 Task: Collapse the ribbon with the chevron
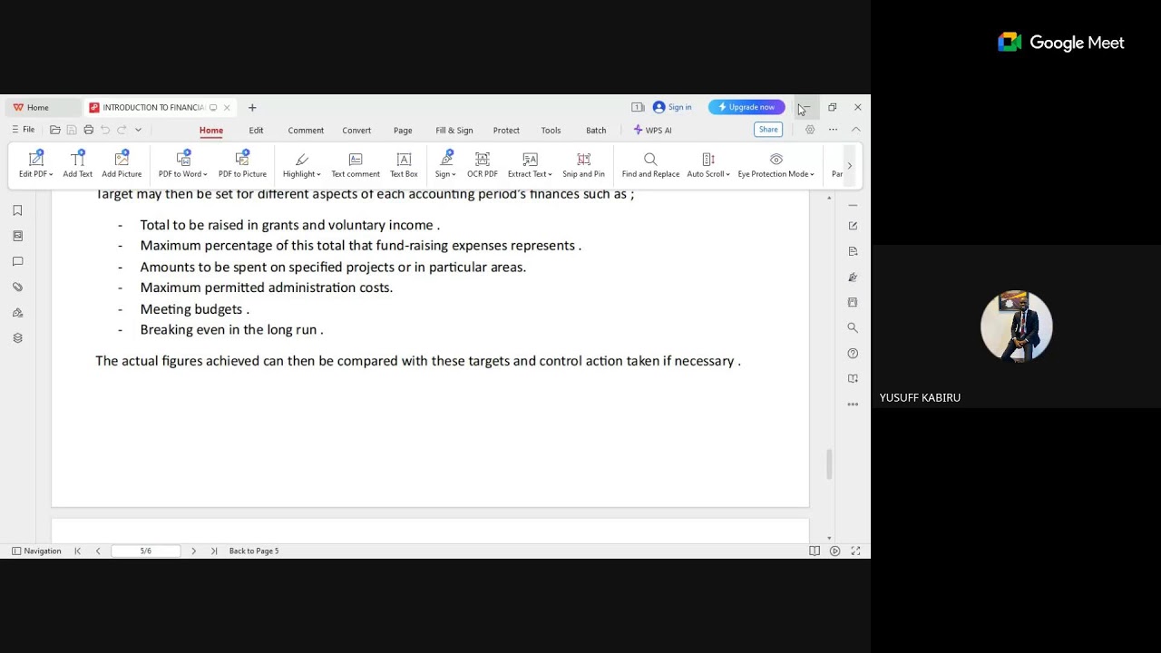pyautogui.click(x=855, y=130)
